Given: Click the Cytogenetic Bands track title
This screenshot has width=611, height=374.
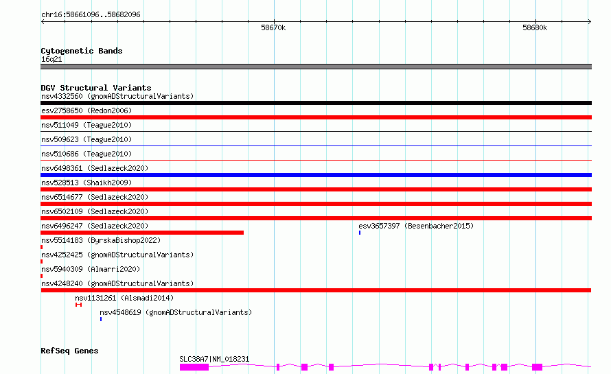Looking at the screenshot, I should (82, 51).
